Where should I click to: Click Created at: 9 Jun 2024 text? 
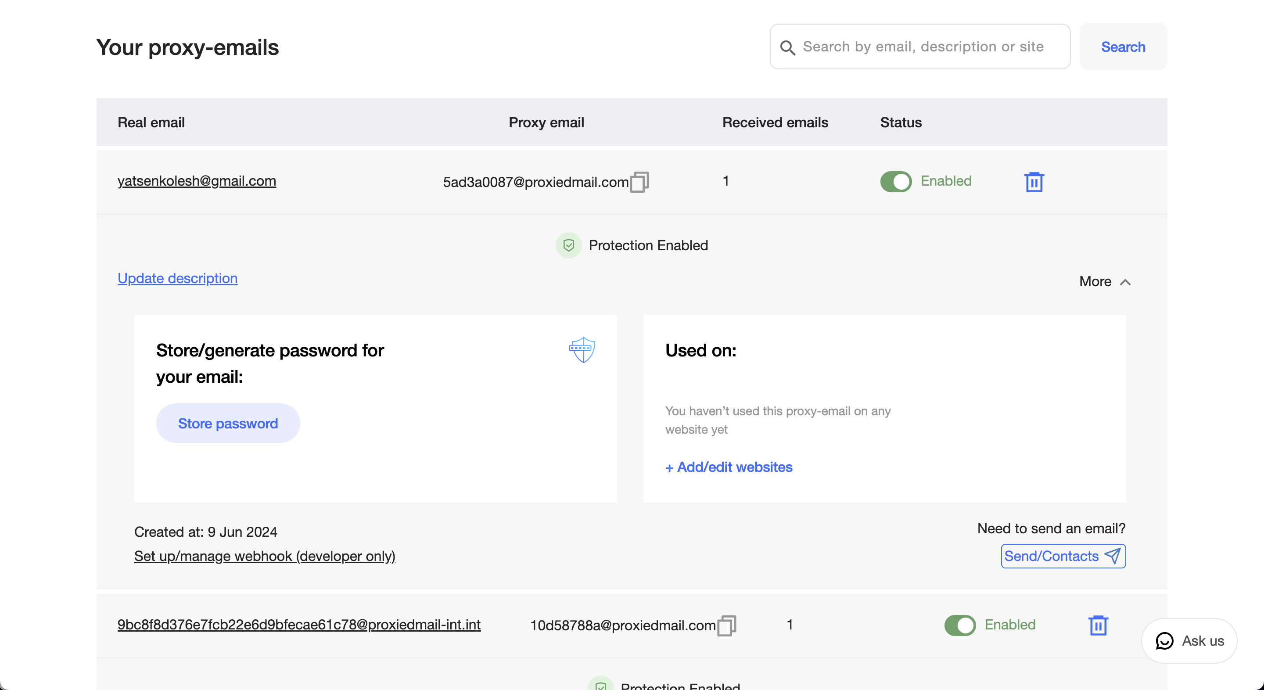205,532
